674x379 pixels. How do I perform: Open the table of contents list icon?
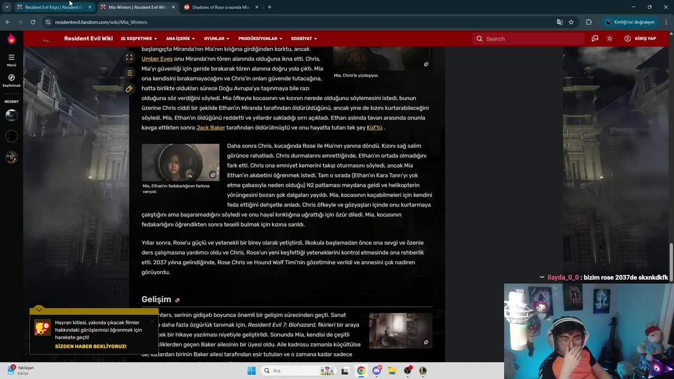pyautogui.click(x=129, y=73)
